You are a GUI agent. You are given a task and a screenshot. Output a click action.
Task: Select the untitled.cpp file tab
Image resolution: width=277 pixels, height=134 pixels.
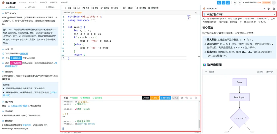pos(72,13)
